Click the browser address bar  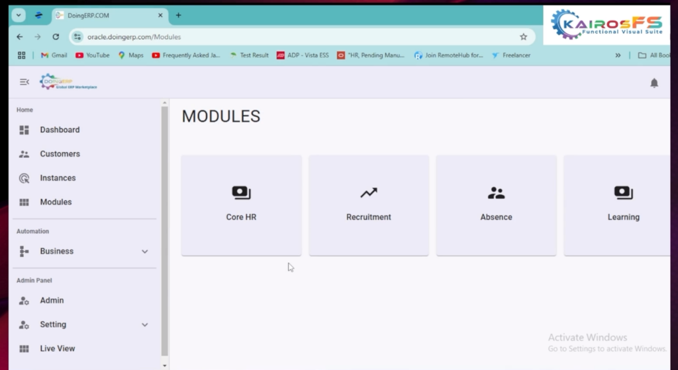tap(298, 37)
